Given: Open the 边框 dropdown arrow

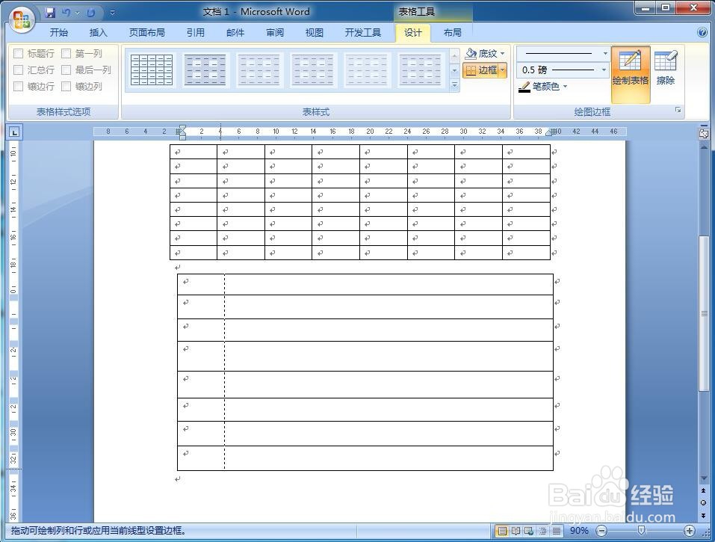Looking at the screenshot, I should coord(503,70).
